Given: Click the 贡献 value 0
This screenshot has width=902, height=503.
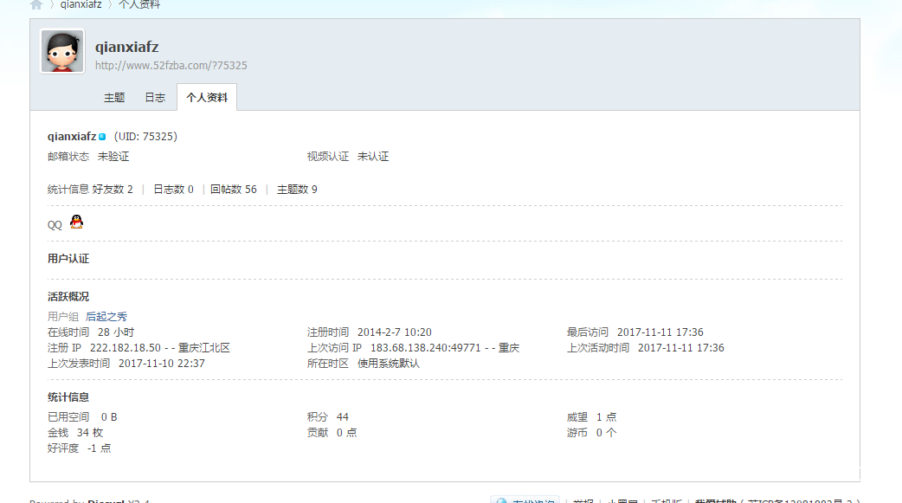Looking at the screenshot, I should pyautogui.click(x=339, y=432).
